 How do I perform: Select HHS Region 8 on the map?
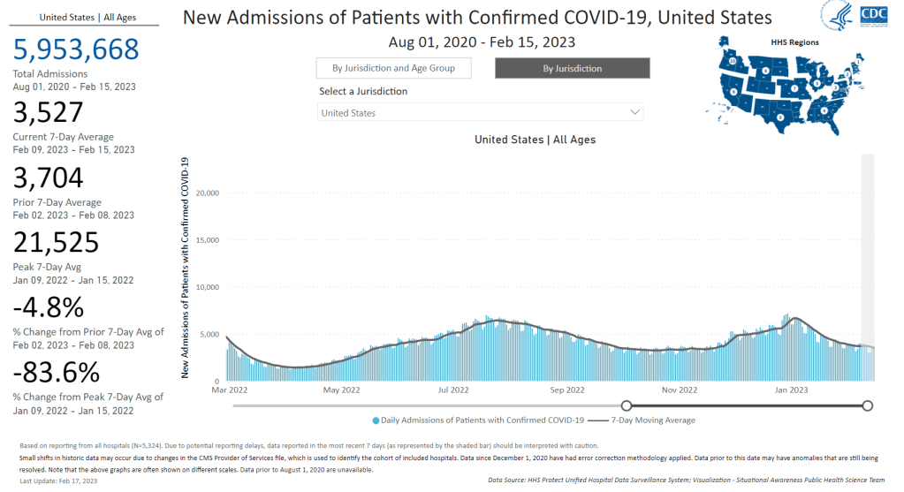[765, 69]
